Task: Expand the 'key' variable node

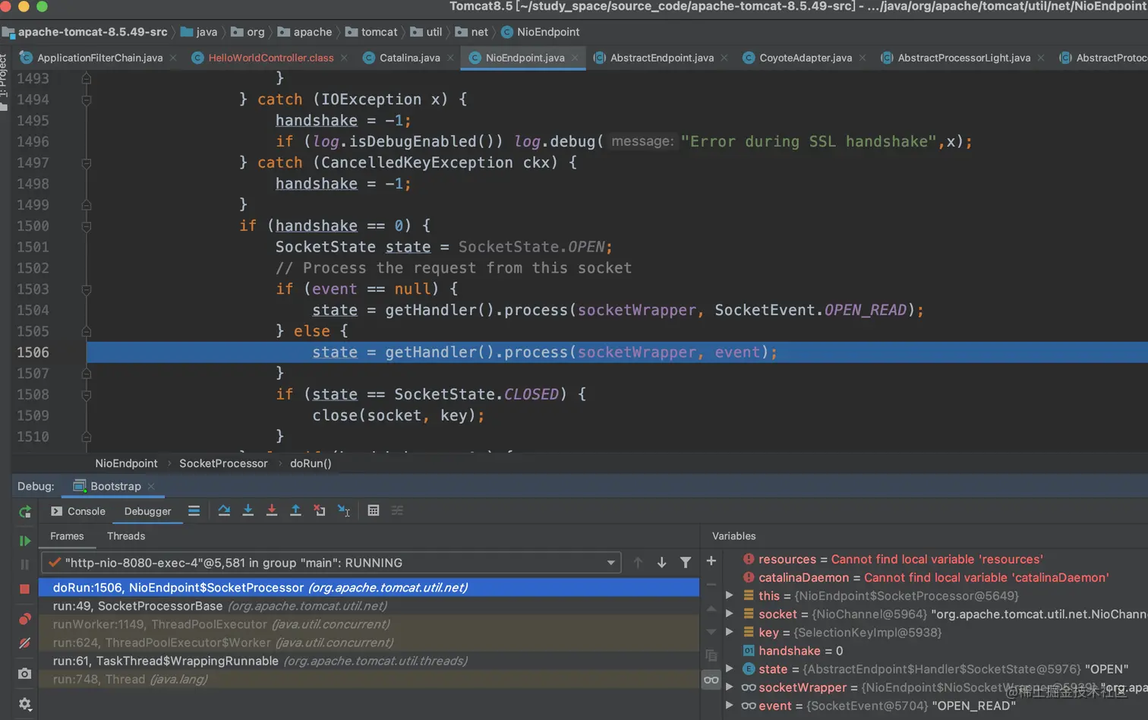Action: click(x=730, y=632)
